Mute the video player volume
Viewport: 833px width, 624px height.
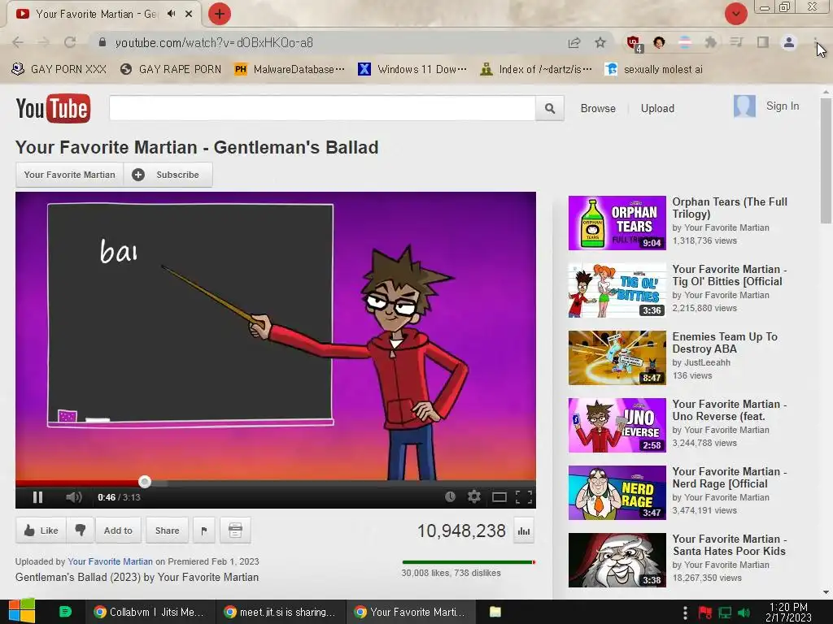pyautogui.click(x=74, y=497)
